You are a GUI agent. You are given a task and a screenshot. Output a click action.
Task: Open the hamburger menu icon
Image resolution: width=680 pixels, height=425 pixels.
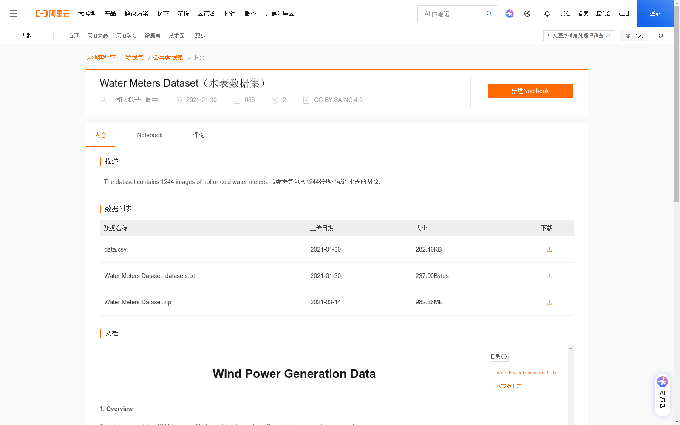(x=14, y=14)
